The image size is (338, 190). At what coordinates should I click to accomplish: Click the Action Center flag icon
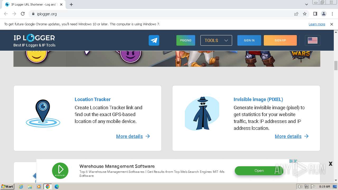point(313,187)
